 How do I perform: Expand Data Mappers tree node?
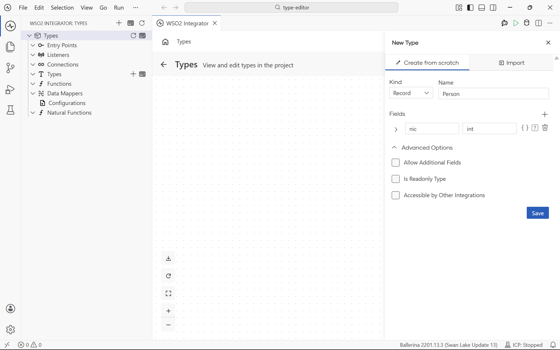point(33,93)
